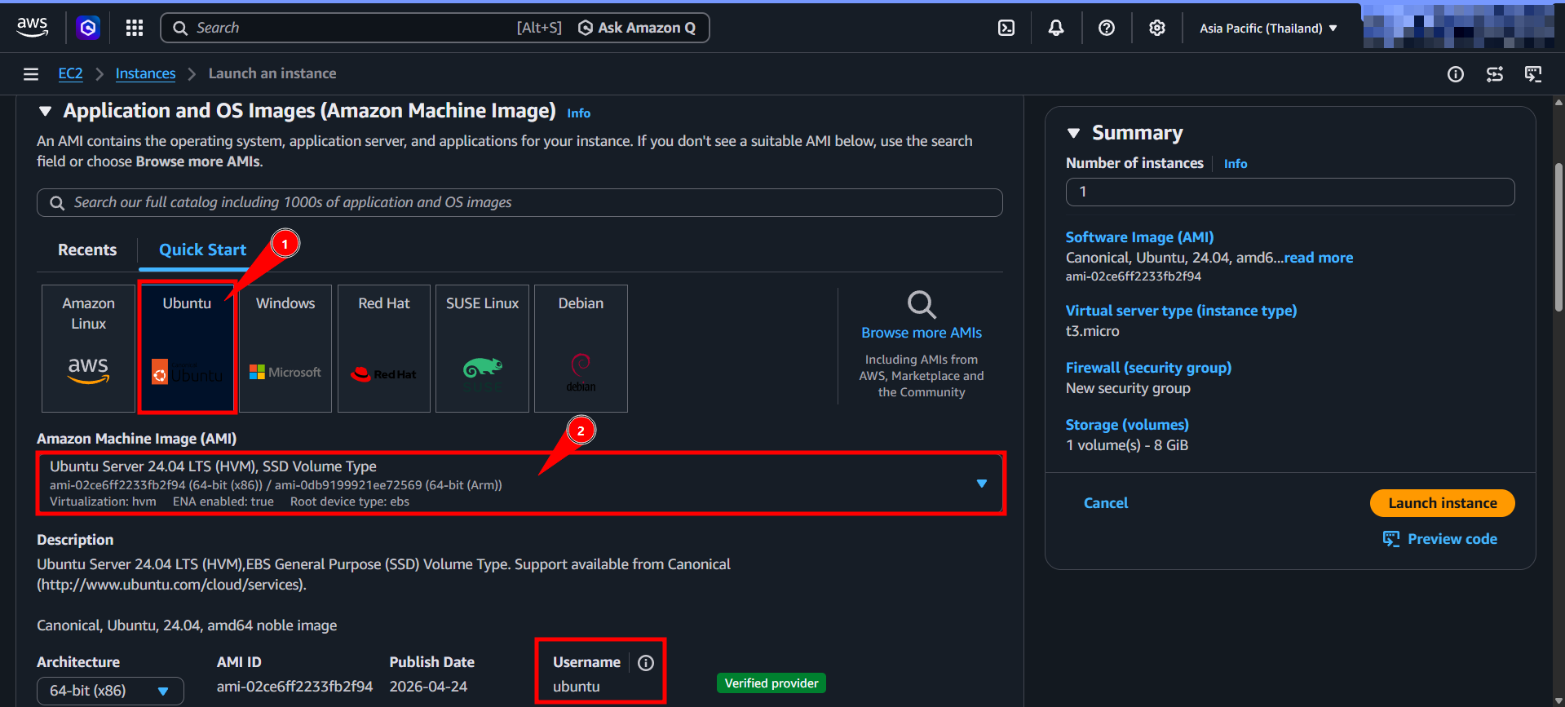Viewport: 1565px width, 707px height.
Task: Select the Red Hat AMI tile
Action: click(384, 348)
